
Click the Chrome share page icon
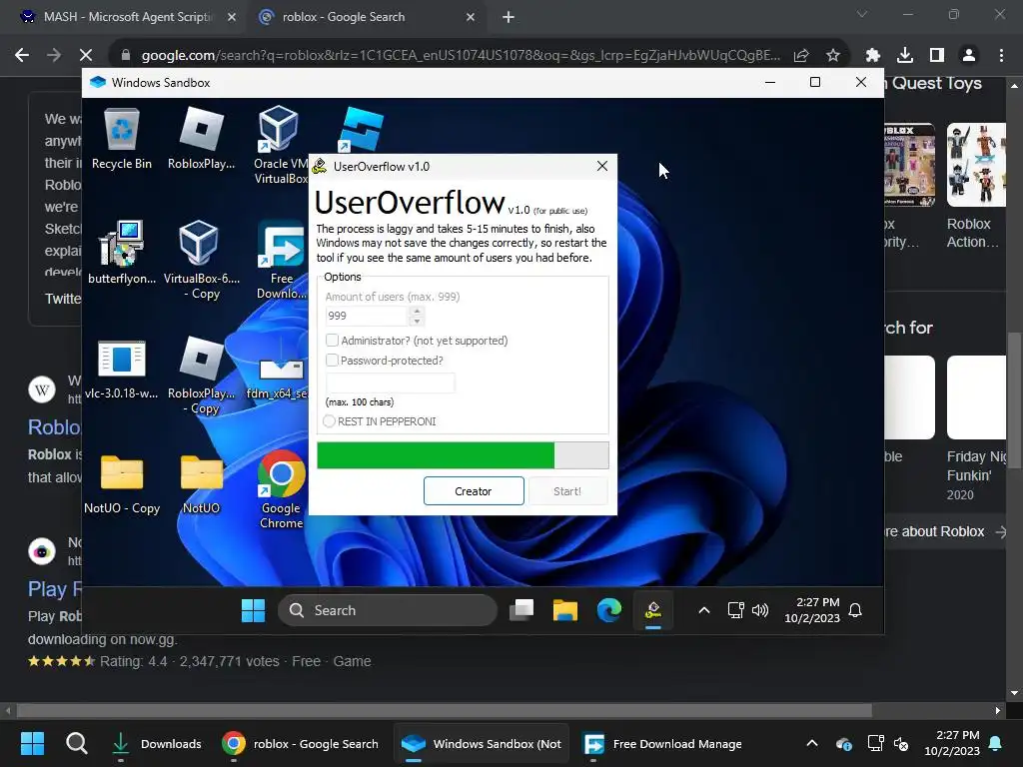tap(801, 56)
